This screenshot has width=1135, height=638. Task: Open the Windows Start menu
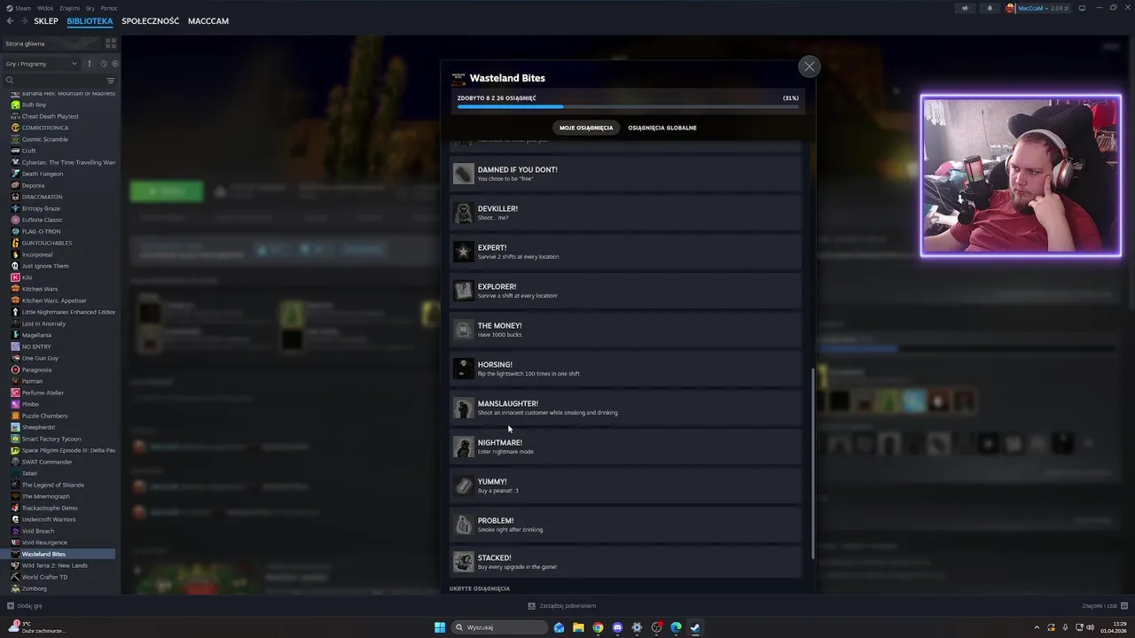440,627
